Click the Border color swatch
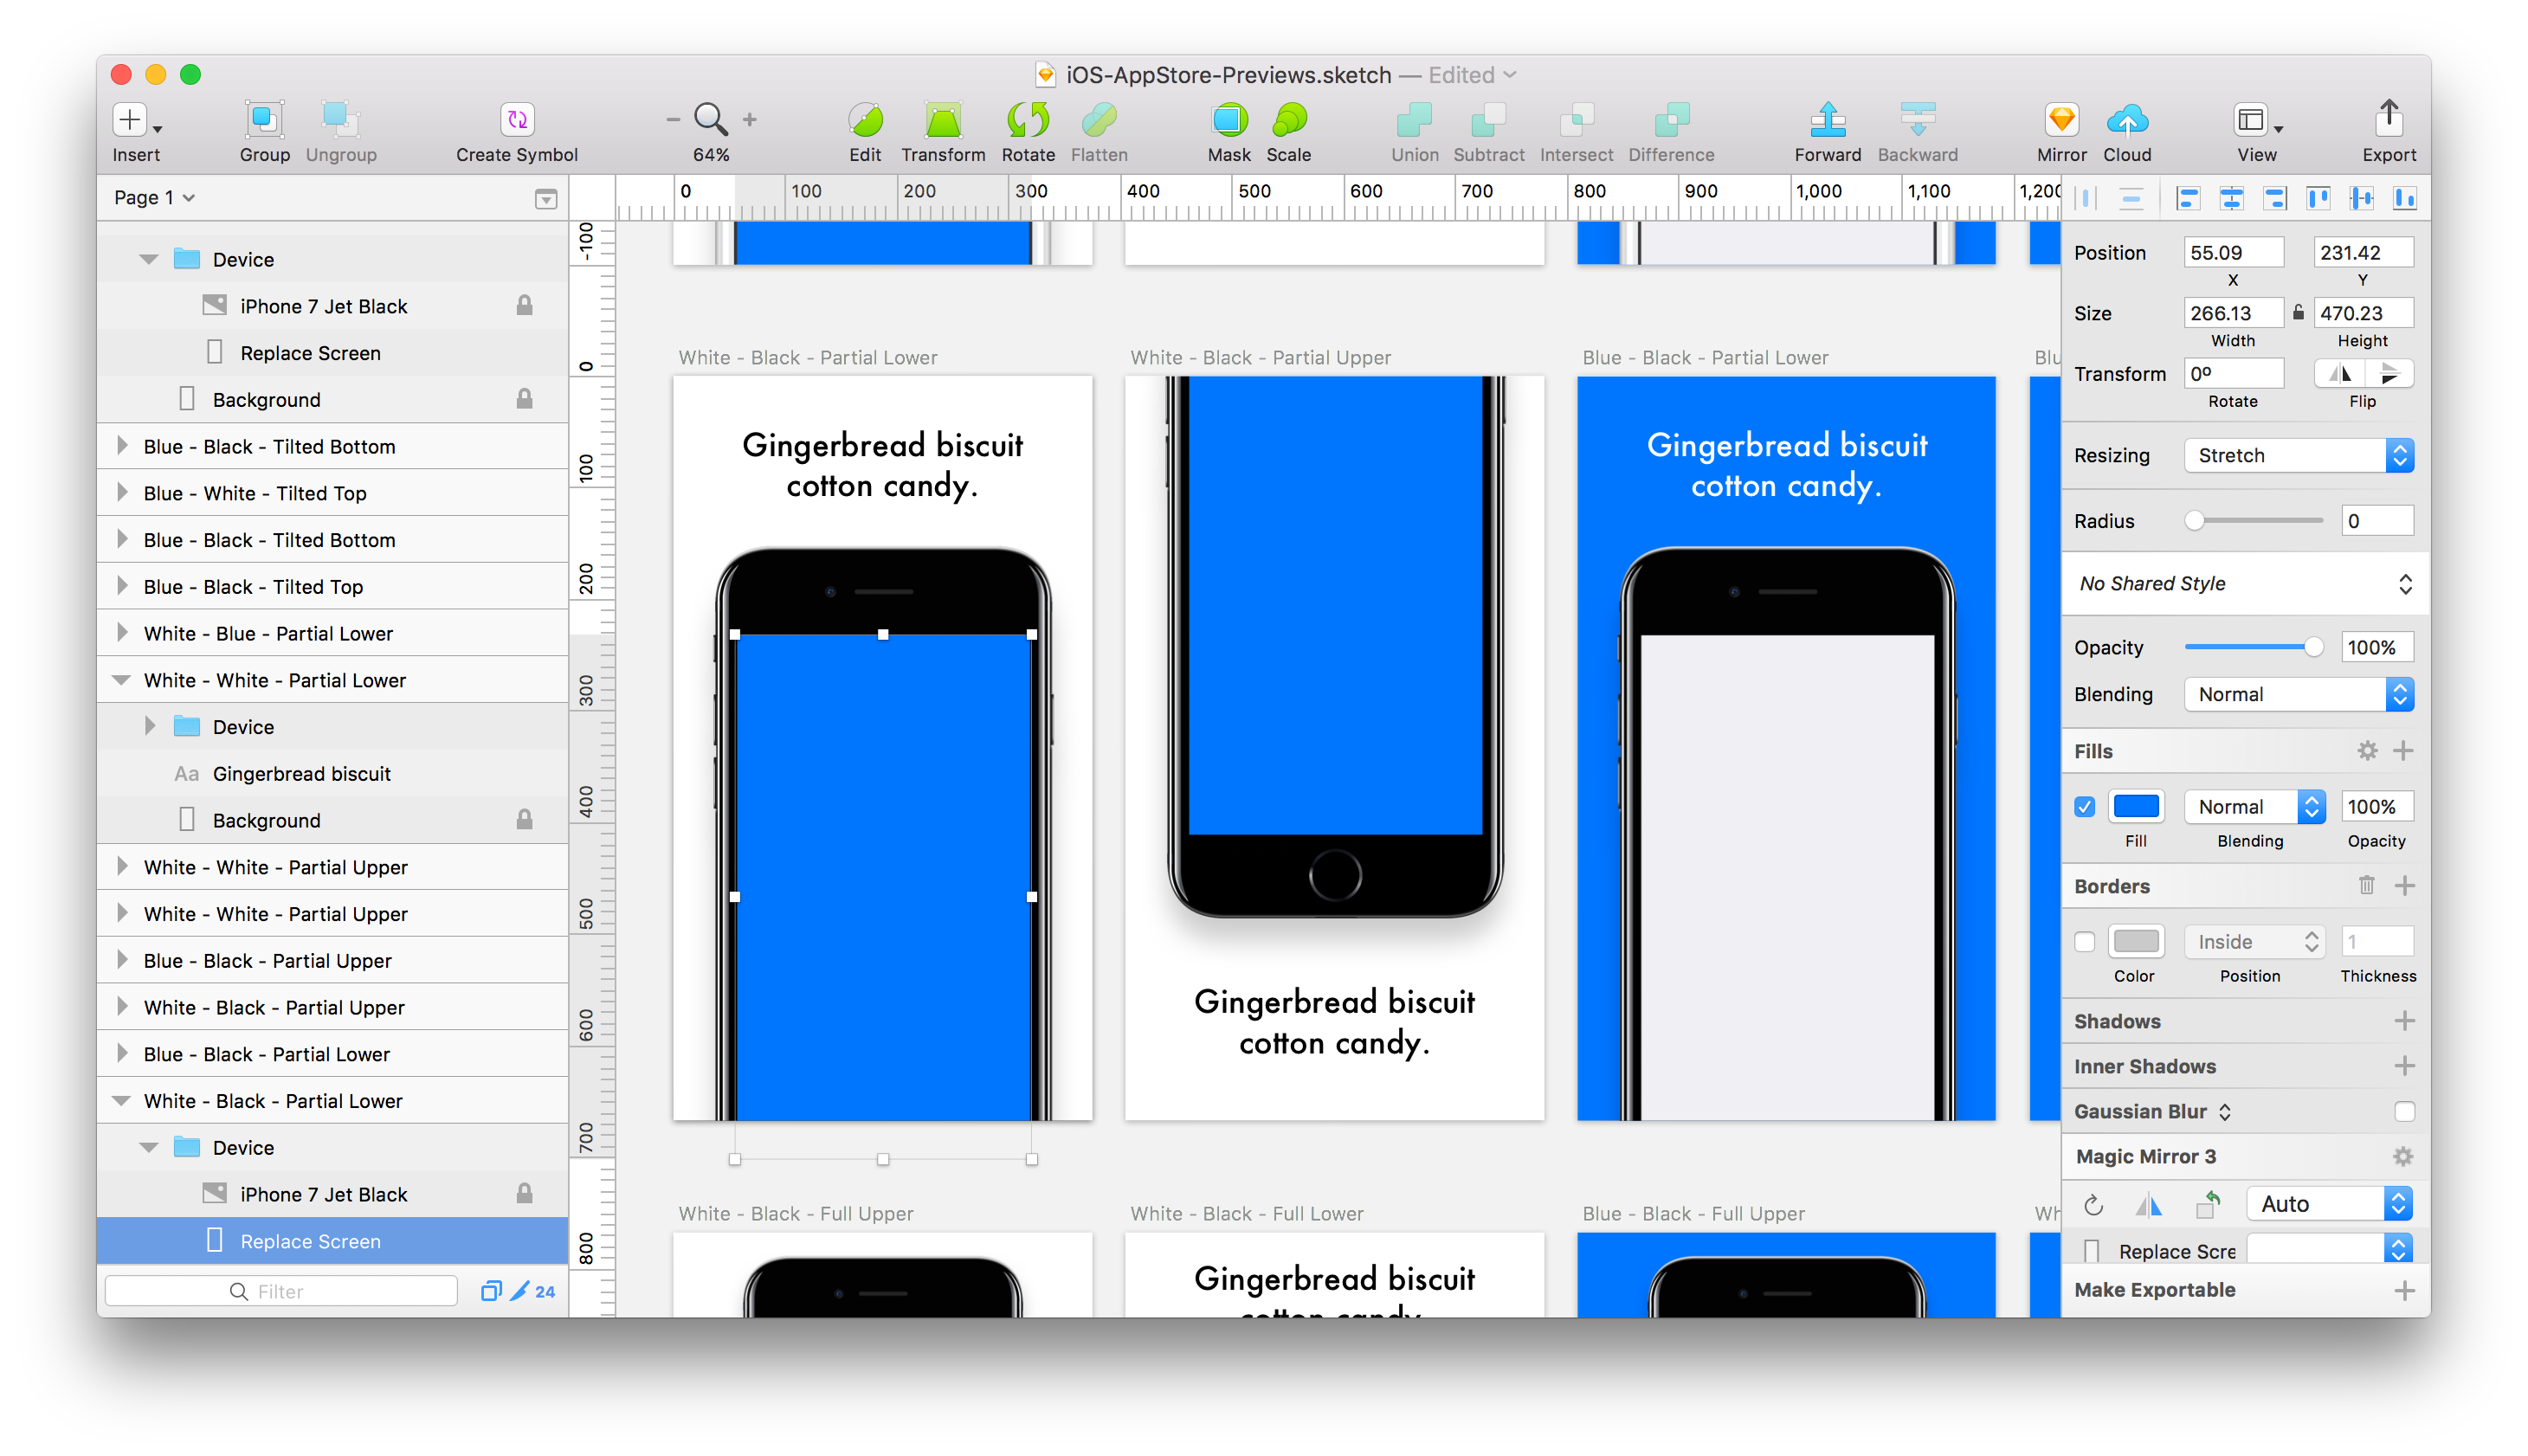The image size is (2528, 1456). [x=2135, y=941]
